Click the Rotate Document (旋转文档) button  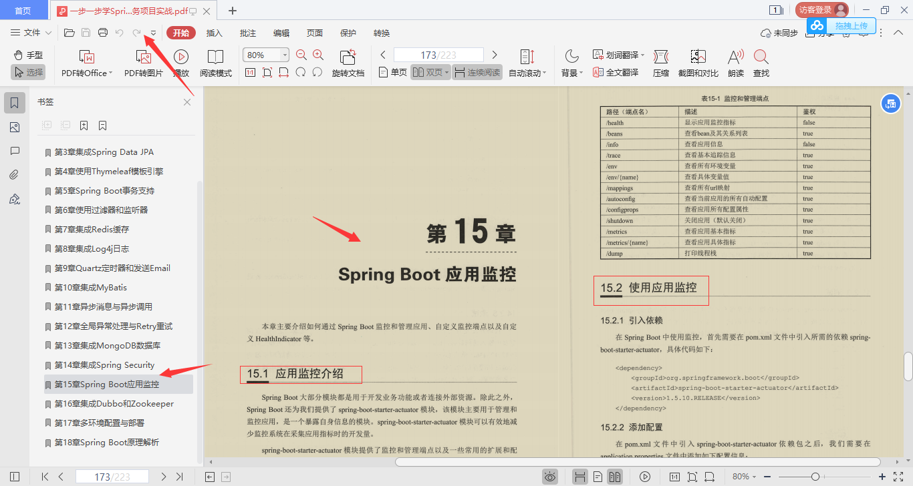click(348, 64)
